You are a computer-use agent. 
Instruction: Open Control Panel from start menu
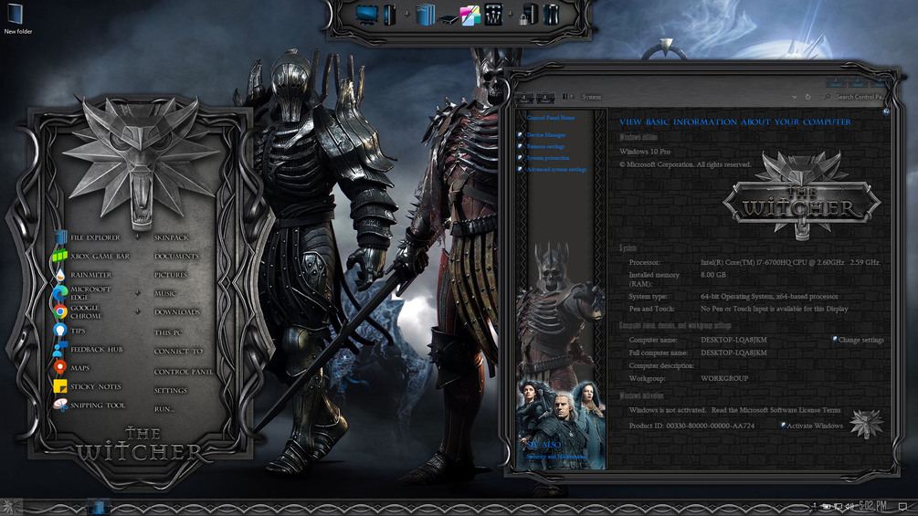pos(184,372)
